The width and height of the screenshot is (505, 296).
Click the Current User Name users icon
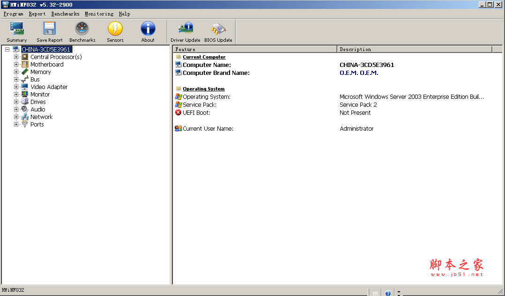click(x=178, y=128)
